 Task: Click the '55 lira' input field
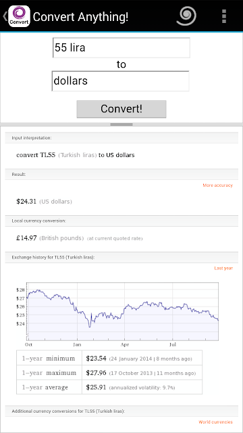coord(122,48)
